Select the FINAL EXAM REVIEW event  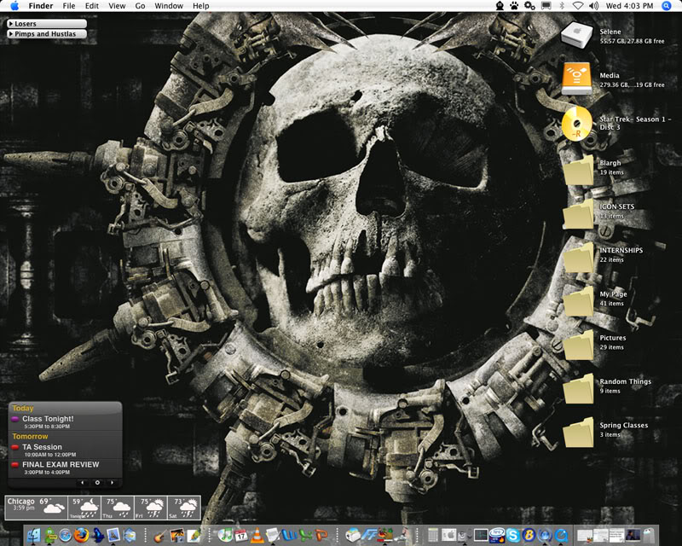pos(61,465)
